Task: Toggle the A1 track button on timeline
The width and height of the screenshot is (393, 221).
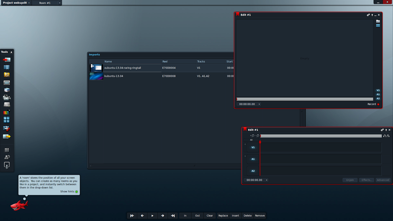Action: 253,159
